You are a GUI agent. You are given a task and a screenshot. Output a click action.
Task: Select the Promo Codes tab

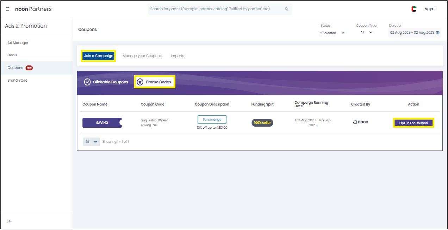point(155,82)
